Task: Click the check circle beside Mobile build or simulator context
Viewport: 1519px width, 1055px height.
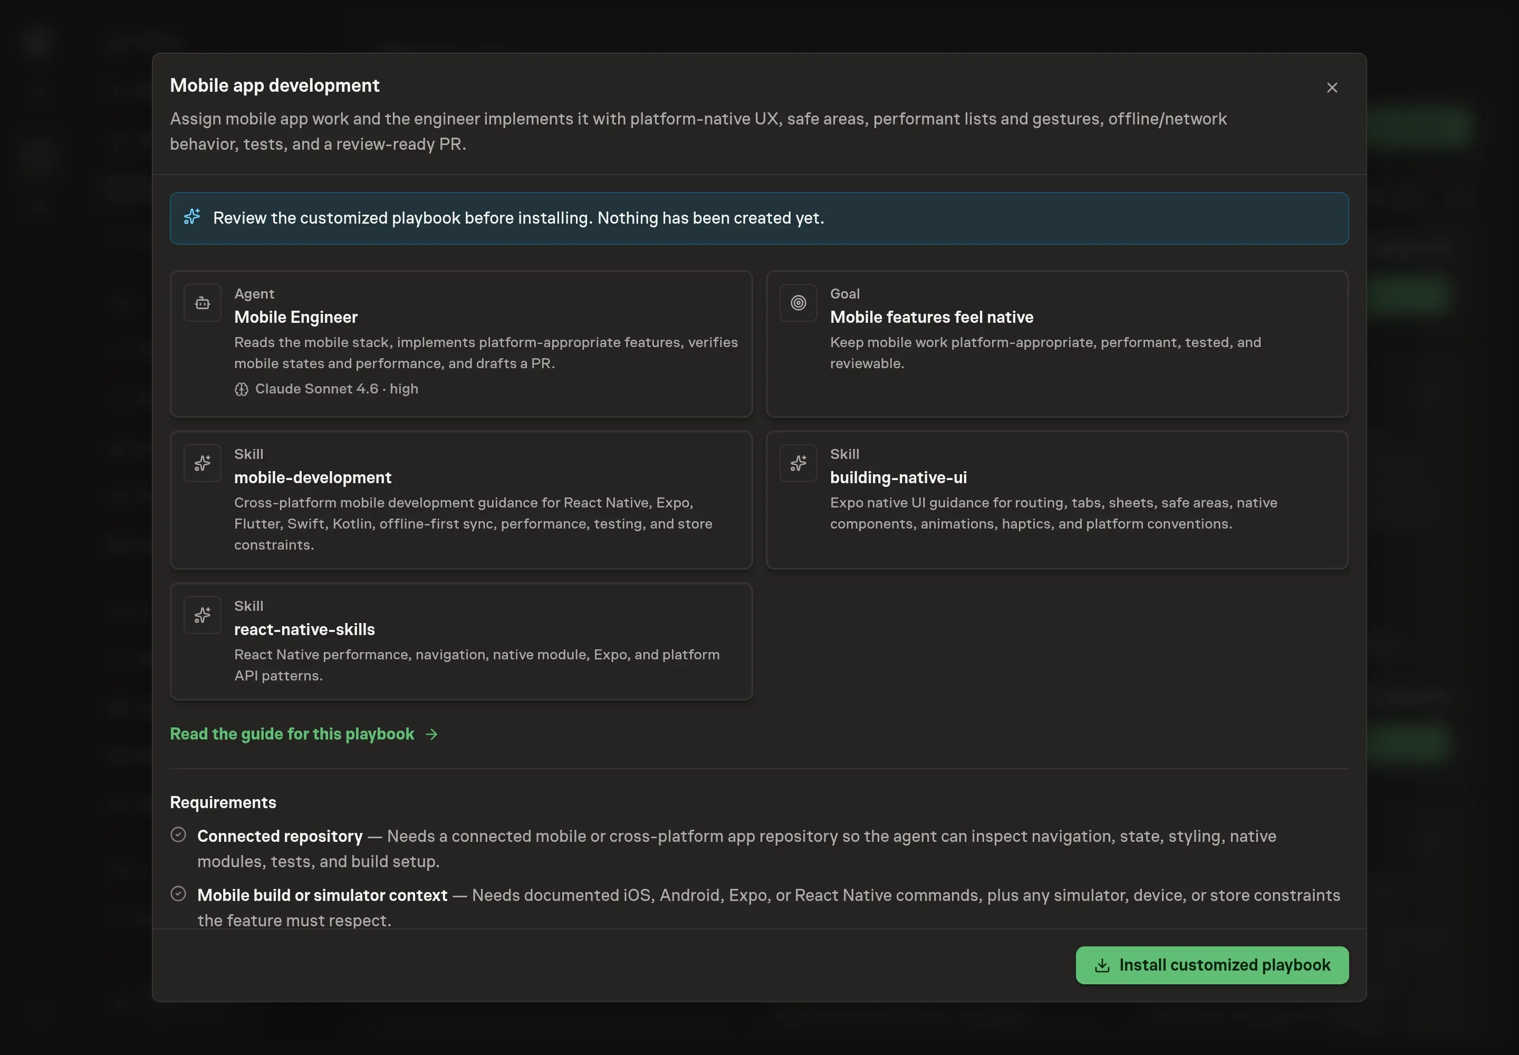Action: (178, 894)
